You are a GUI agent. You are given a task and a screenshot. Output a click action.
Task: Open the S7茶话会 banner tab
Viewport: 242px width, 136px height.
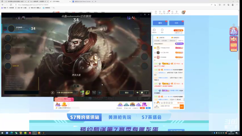152,117
